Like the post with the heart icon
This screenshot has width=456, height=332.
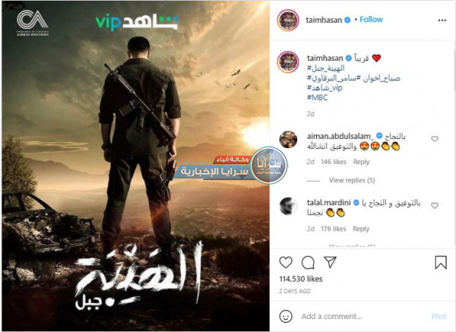click(286, 263)
